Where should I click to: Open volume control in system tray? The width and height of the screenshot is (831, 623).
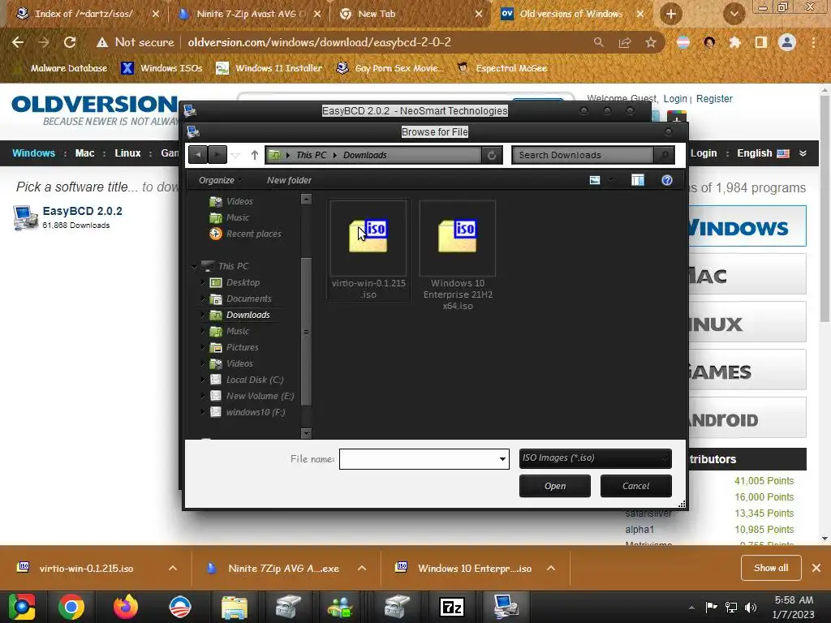(751, 607)
